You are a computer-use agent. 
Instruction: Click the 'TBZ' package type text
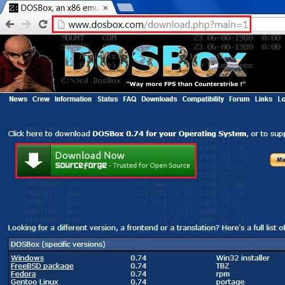pos(222,266)
